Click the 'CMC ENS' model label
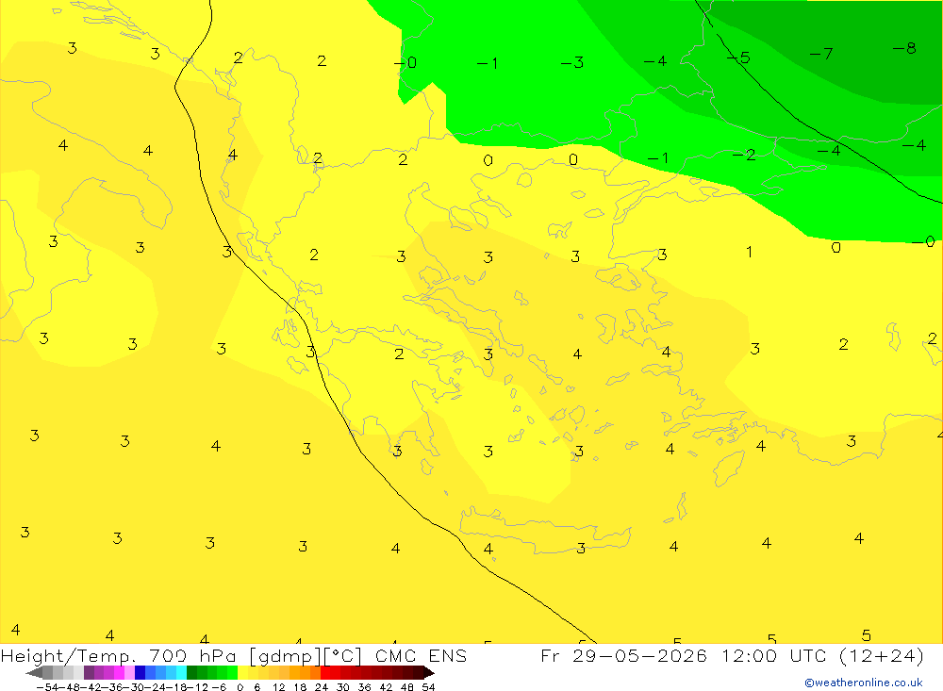 pos(421,655)
